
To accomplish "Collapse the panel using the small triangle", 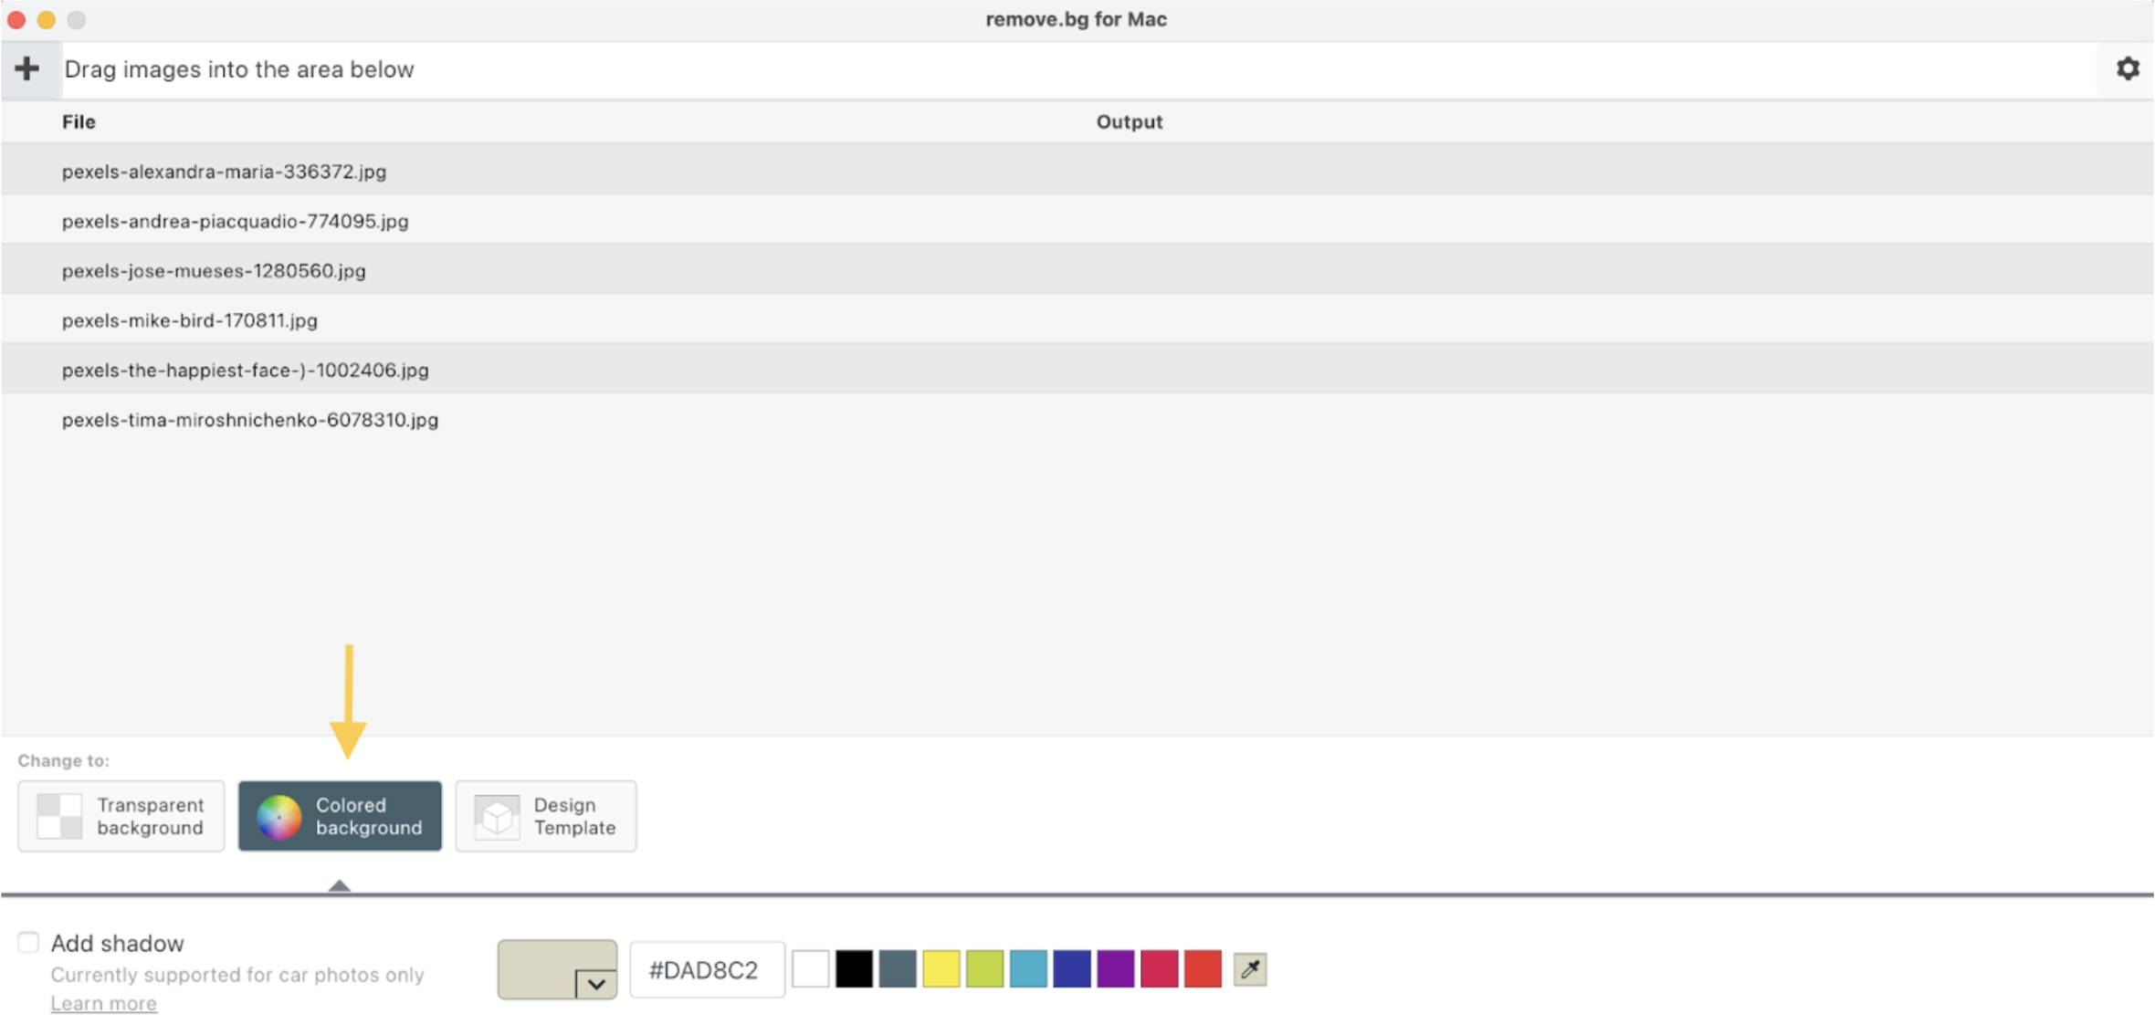I will [x=340, y=885].
